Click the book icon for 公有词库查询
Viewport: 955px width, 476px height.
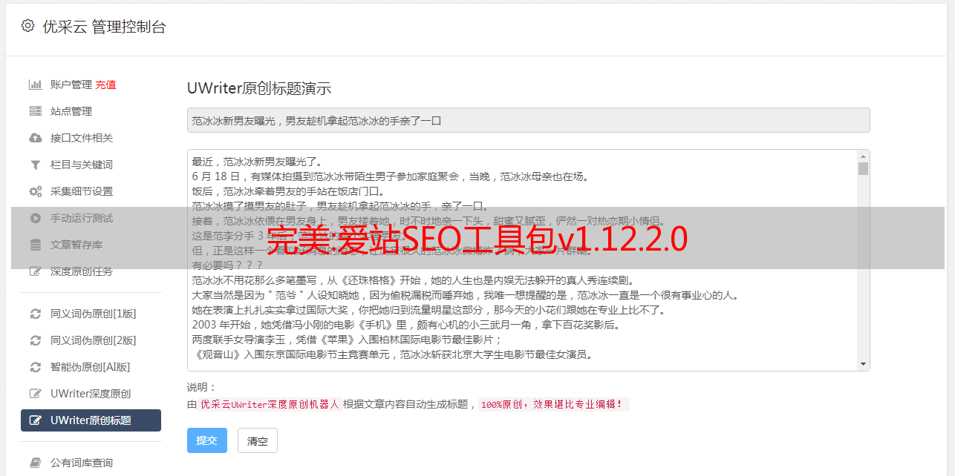(x=35, y=463)
